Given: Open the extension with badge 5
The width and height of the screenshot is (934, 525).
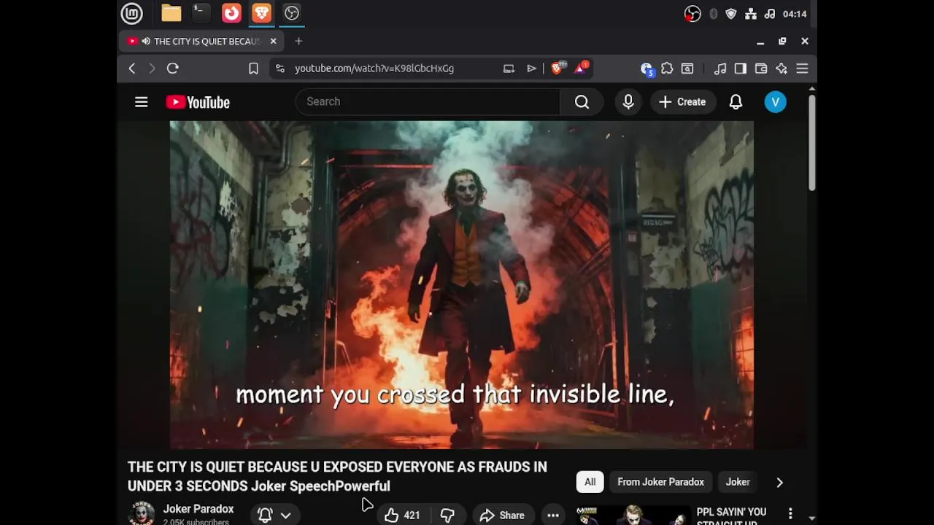Looking at the screenshot, I should pyautogui.click(x=647, y=69).
